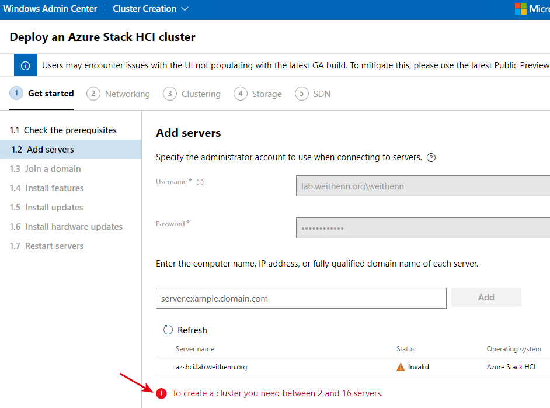Open 1.5 Install updates step
The image size is (550, 408).
[71, 208]
